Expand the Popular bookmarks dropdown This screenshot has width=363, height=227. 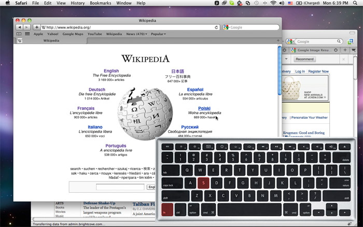click(x=158, y=34)
